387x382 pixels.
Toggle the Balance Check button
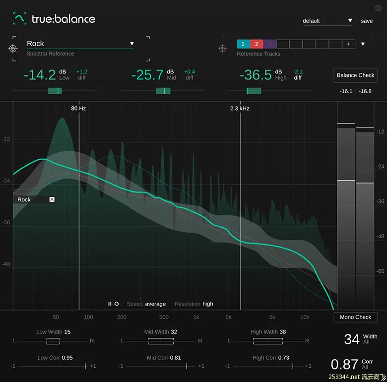pos(355,75)
